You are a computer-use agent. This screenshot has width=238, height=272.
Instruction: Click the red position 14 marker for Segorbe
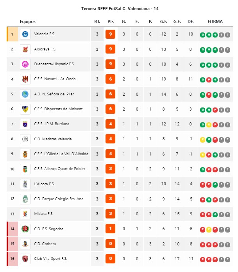click(x=12, y=229)
